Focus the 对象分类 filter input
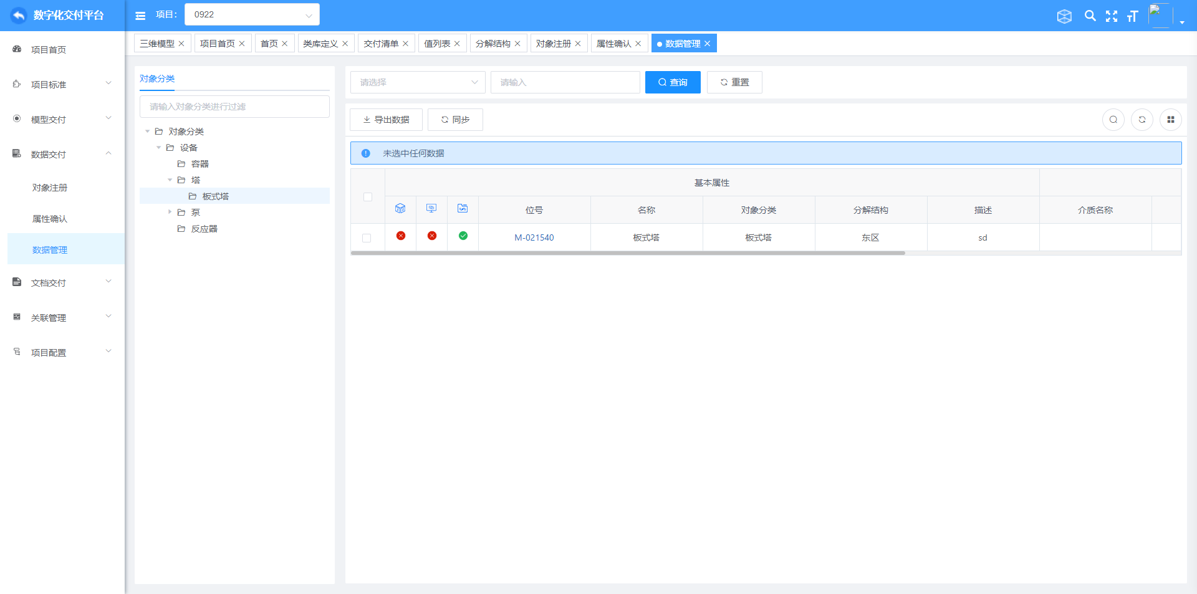1197x594 pixels. 234,107
